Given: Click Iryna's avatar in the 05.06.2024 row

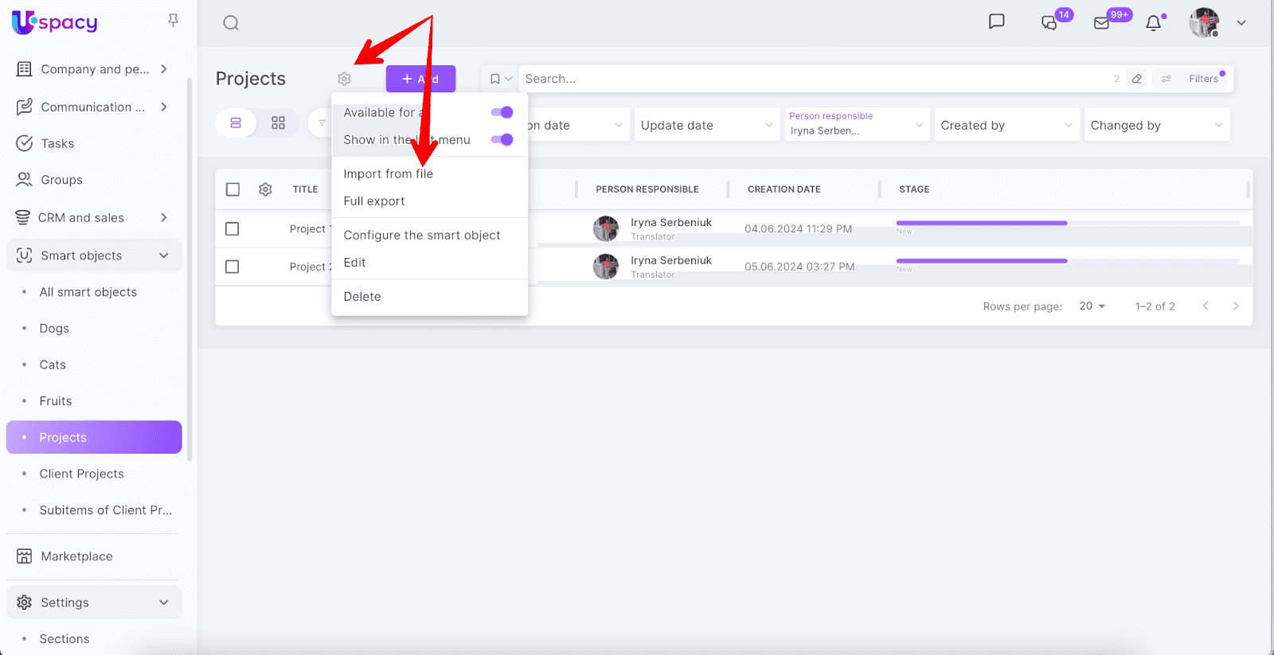Looking at the screenshot, I should pyautogui.click(x=606, y=267).
